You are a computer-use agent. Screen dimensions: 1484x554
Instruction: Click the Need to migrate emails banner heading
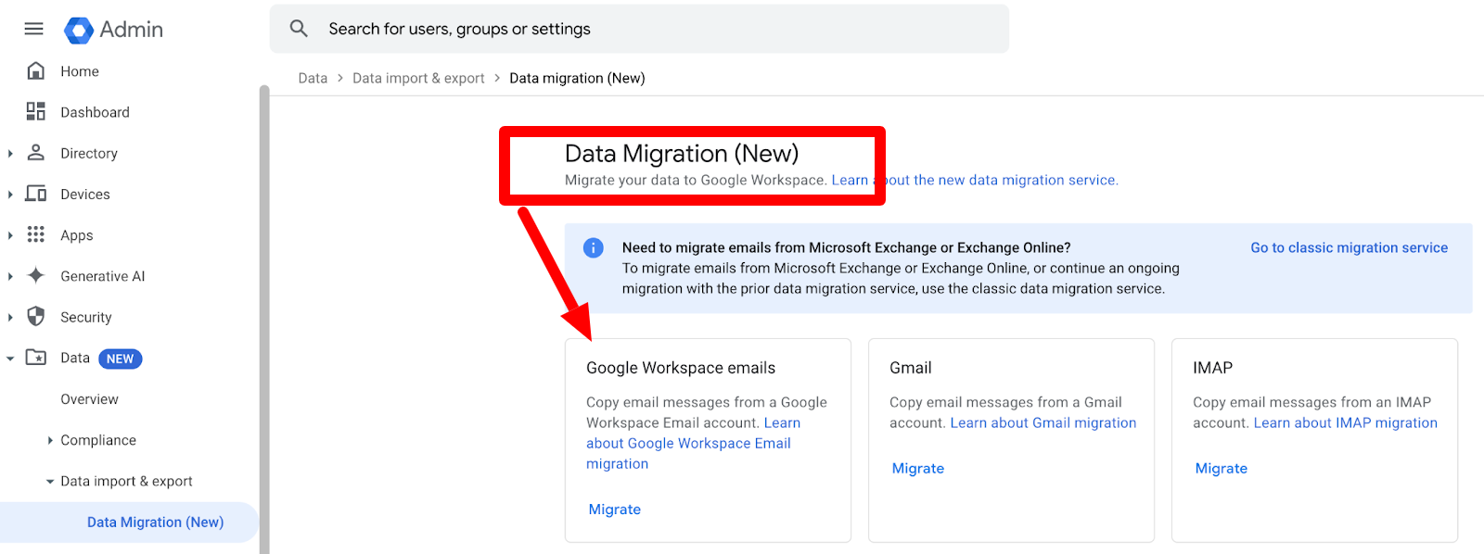pyautogui.click(x=846, y=247)
